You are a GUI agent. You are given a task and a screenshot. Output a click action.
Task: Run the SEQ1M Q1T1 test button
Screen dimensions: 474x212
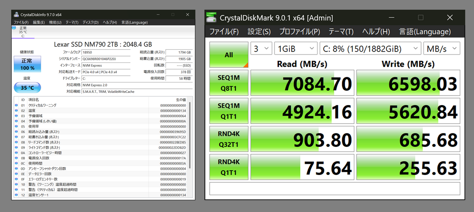(x=229, y=111)
